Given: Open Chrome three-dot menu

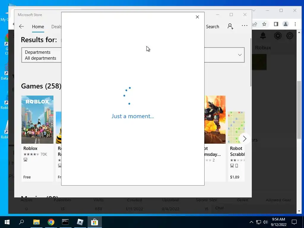Looking at the screenshot, I should click(x=295, y=24).
